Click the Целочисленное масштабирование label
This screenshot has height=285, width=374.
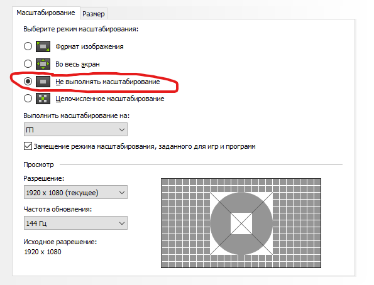[110, 99]
